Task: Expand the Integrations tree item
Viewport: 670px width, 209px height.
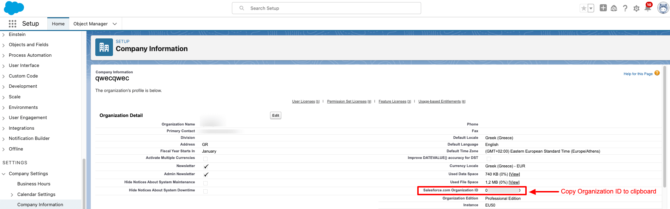Action: pyautogui.click(x=4, y=128)
